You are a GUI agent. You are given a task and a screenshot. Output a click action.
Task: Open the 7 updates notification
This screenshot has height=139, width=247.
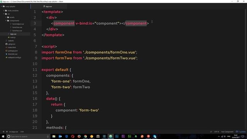coord(241,132)
